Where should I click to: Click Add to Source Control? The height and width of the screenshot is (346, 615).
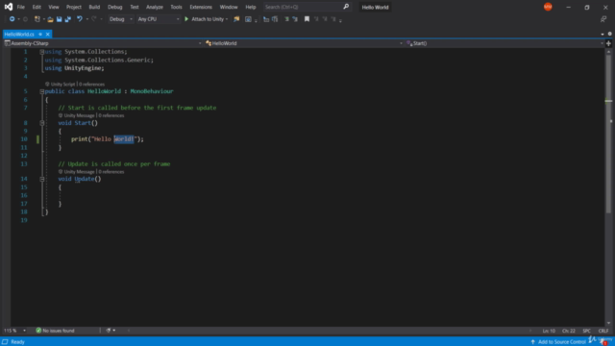click(561, 342)
